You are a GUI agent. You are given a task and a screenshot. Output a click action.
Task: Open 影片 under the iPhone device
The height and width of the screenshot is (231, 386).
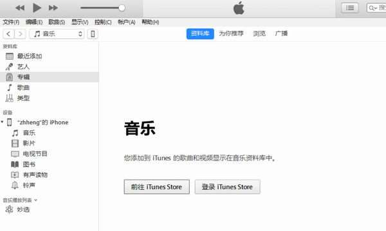29,143
